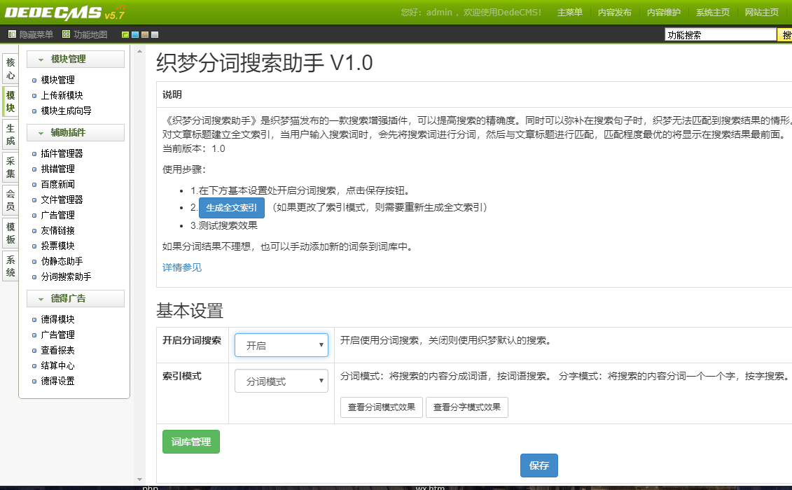
Task: Open 结算中心 in sidebar
Action: pyautogui.click(x=57, y=365)
